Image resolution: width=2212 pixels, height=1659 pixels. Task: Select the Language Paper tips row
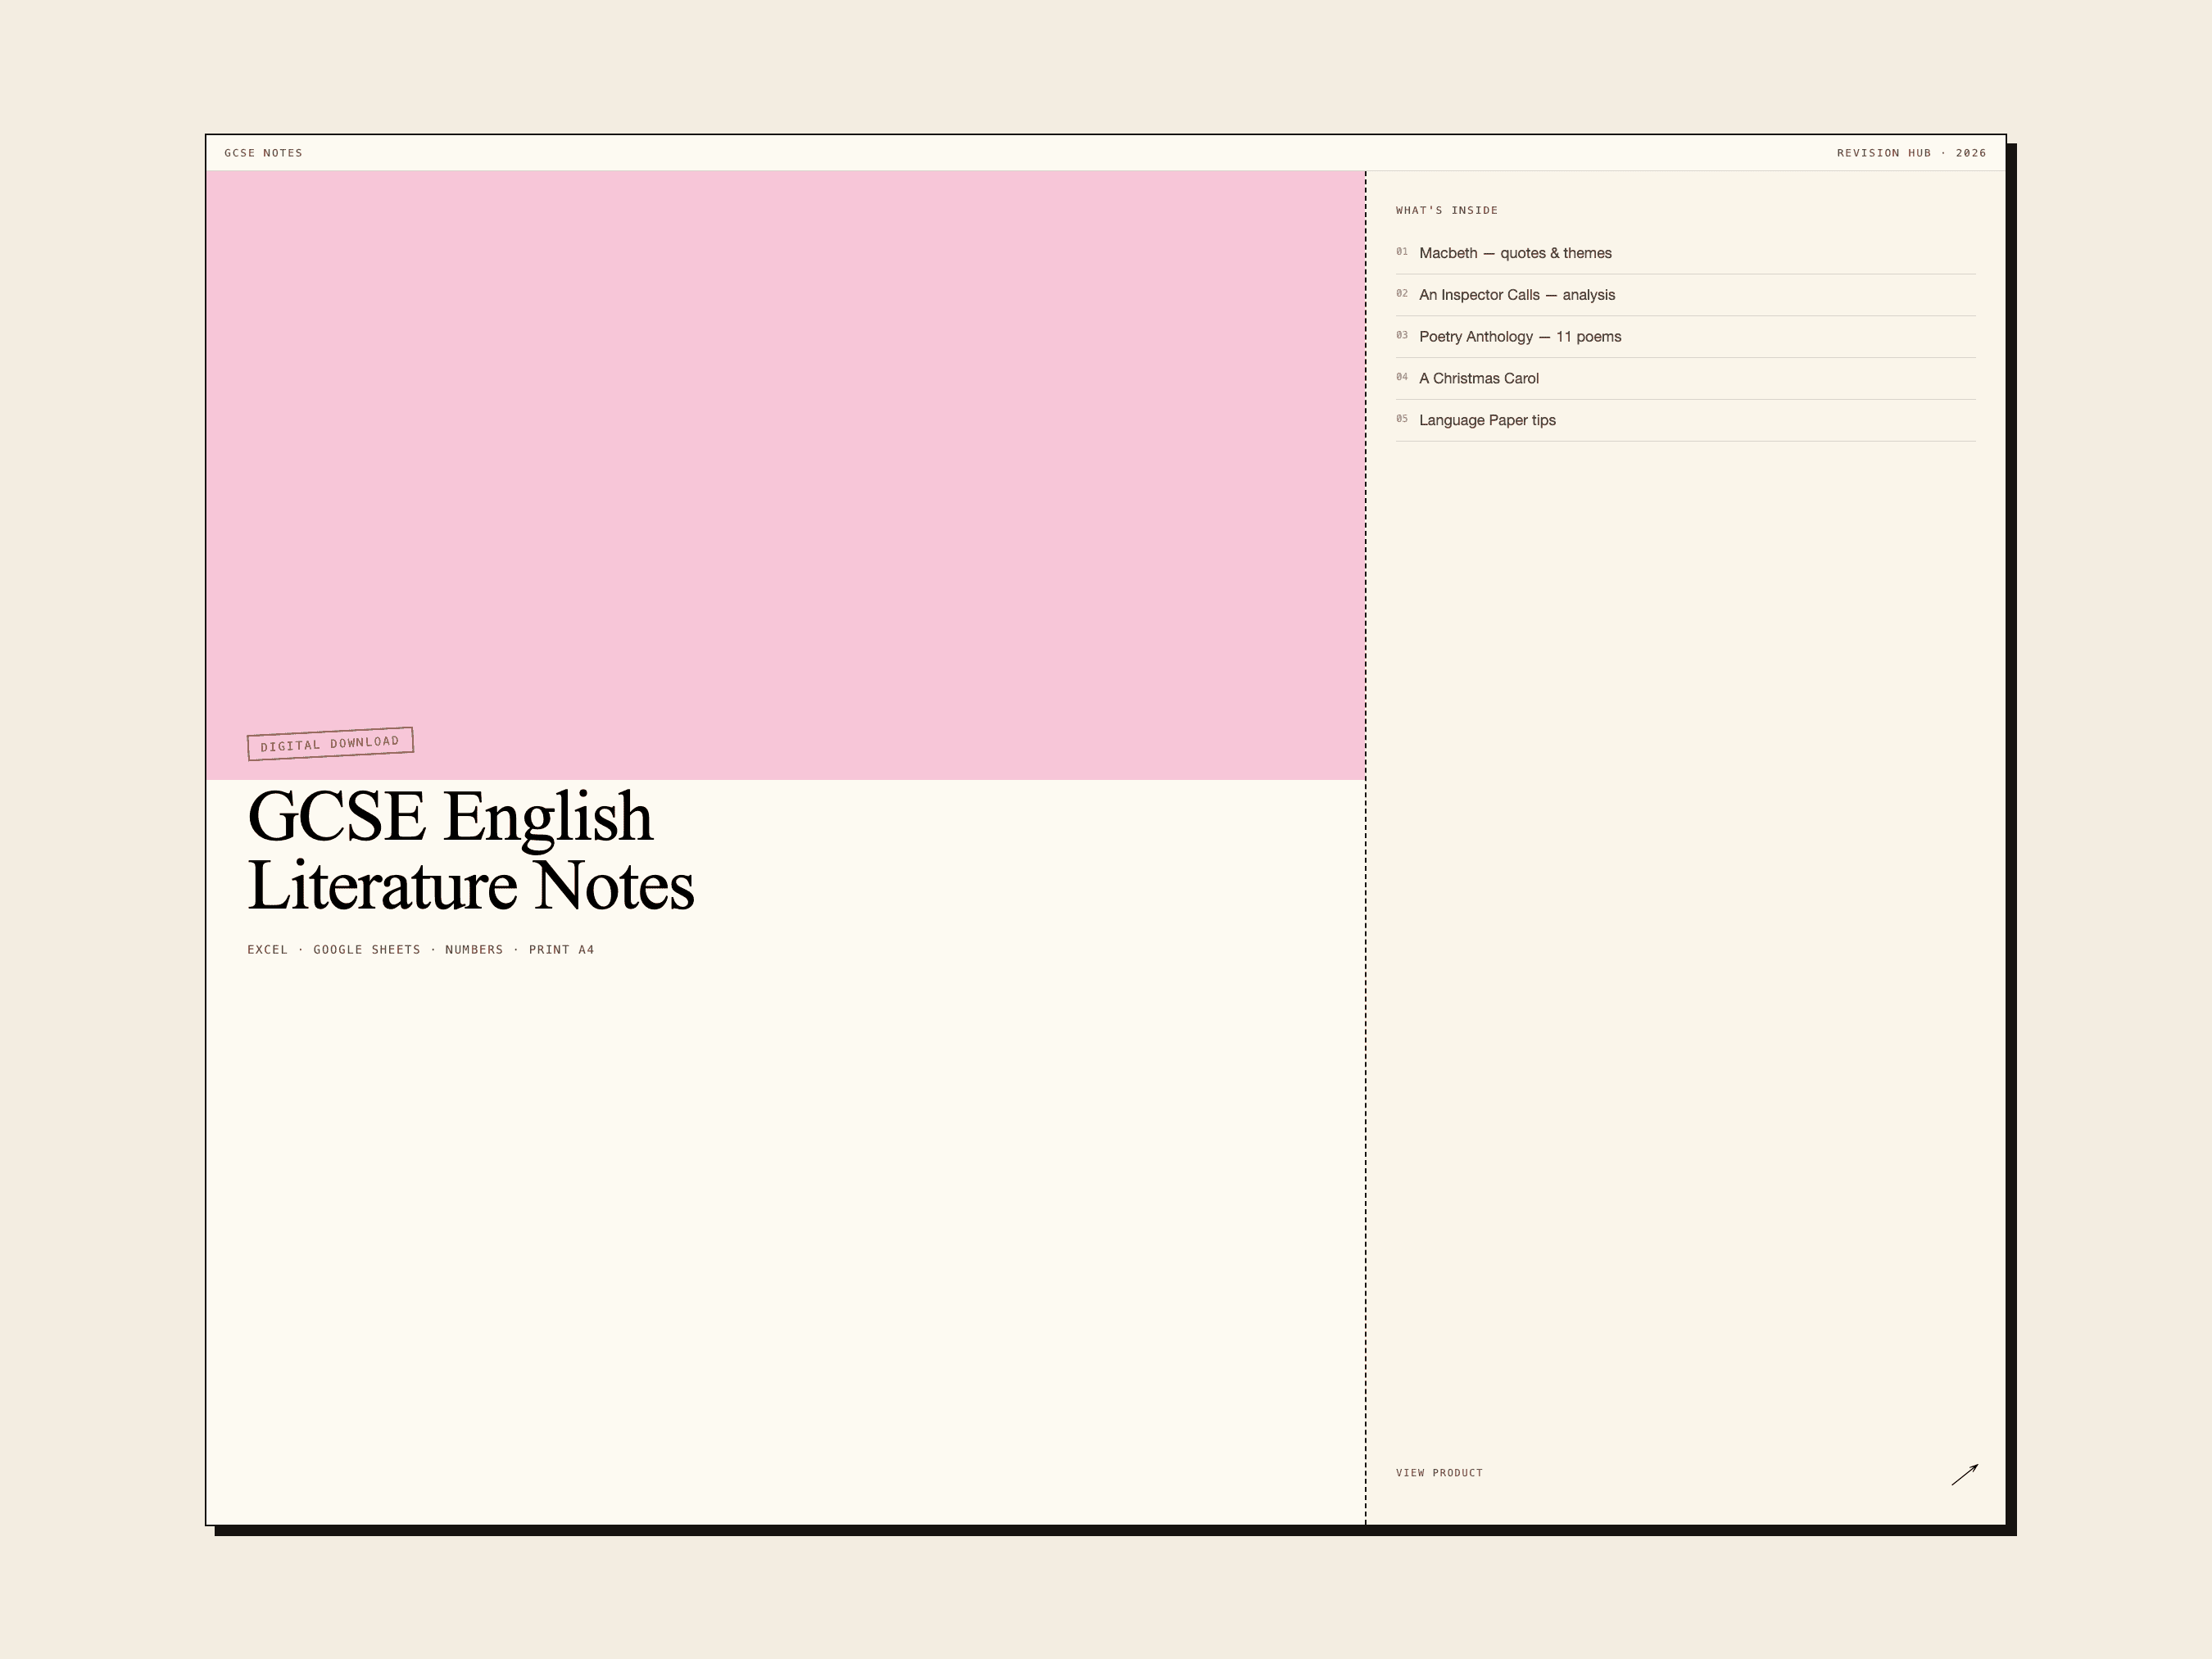point(1685,421)
